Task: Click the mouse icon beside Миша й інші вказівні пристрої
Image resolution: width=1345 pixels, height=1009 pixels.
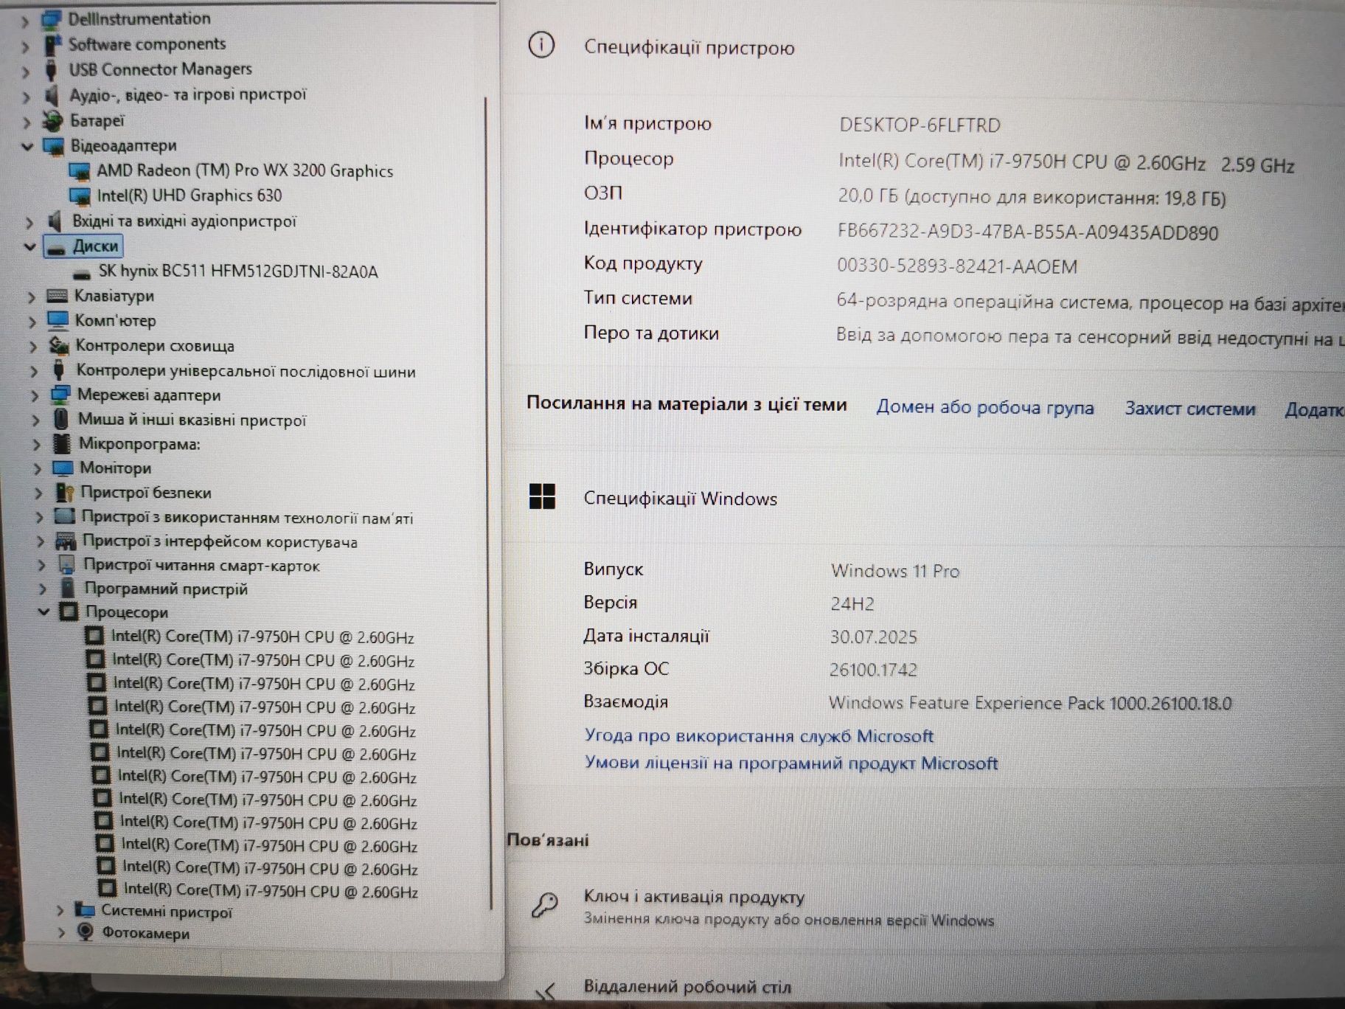Action: (x=61, y=420)
